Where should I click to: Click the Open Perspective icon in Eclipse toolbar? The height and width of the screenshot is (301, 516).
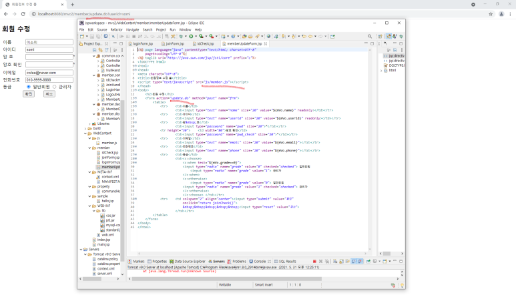click(x=380, y=37)
